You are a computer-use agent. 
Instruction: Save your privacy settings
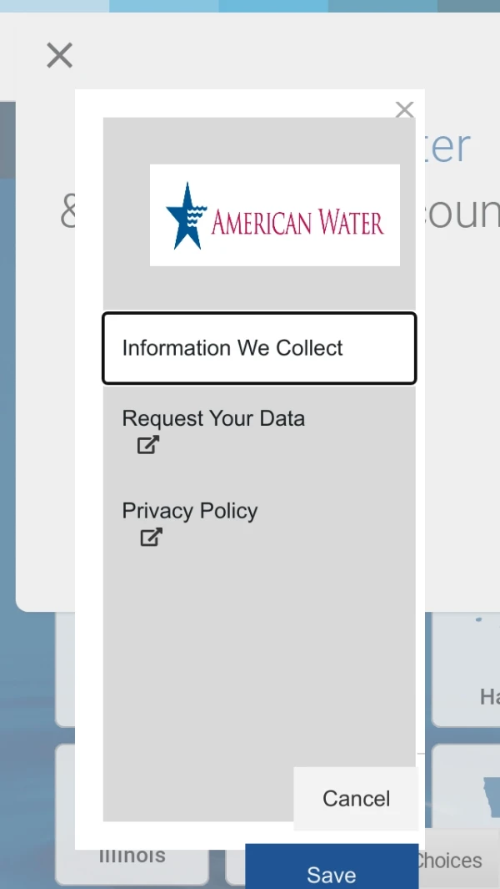pos(332,873)
